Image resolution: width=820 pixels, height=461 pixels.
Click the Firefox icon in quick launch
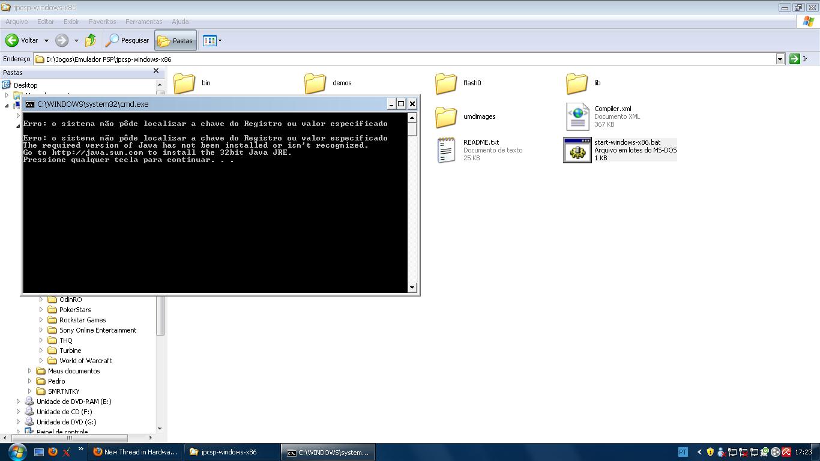point(53,452)
